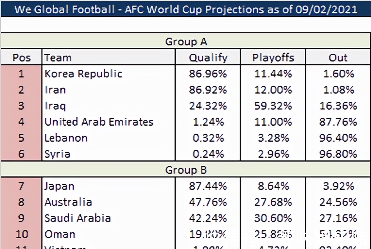
Task: Select Korea Republic's 86.96% qualify value
Action: point(208,74)
